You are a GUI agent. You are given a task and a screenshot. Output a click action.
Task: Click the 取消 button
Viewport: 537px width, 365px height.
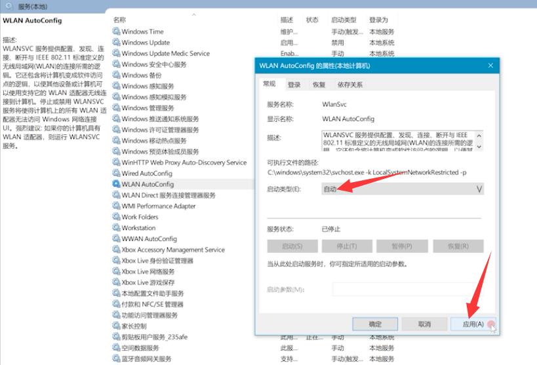click(424, 324)
